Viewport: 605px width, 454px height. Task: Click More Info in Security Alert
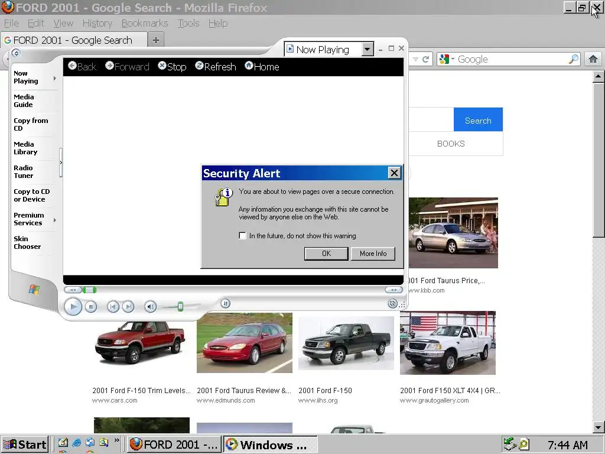coord(373,254)
